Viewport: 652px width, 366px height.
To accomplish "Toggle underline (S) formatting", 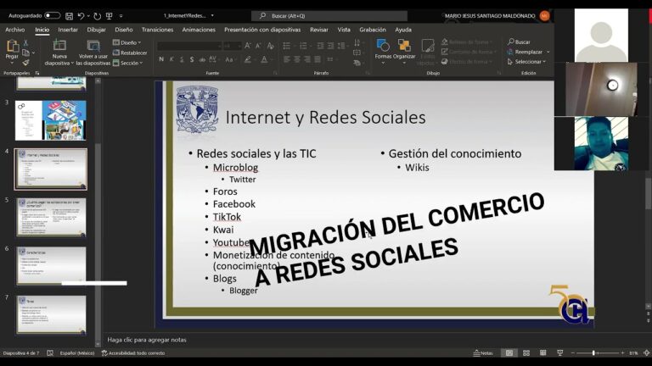I will (182, 60).
